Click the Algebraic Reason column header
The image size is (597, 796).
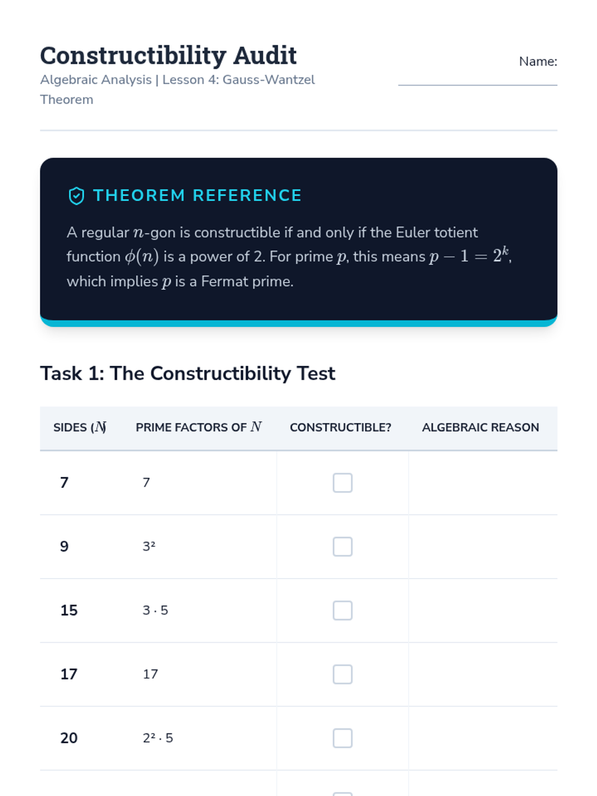click(480, 428)
